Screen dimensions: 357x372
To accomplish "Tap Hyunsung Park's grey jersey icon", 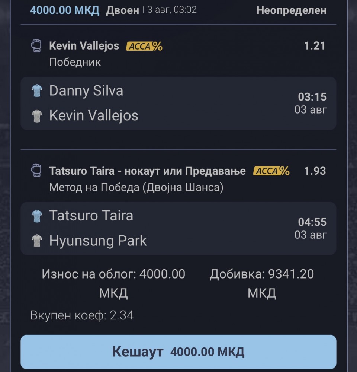I will tap(37, 241).
